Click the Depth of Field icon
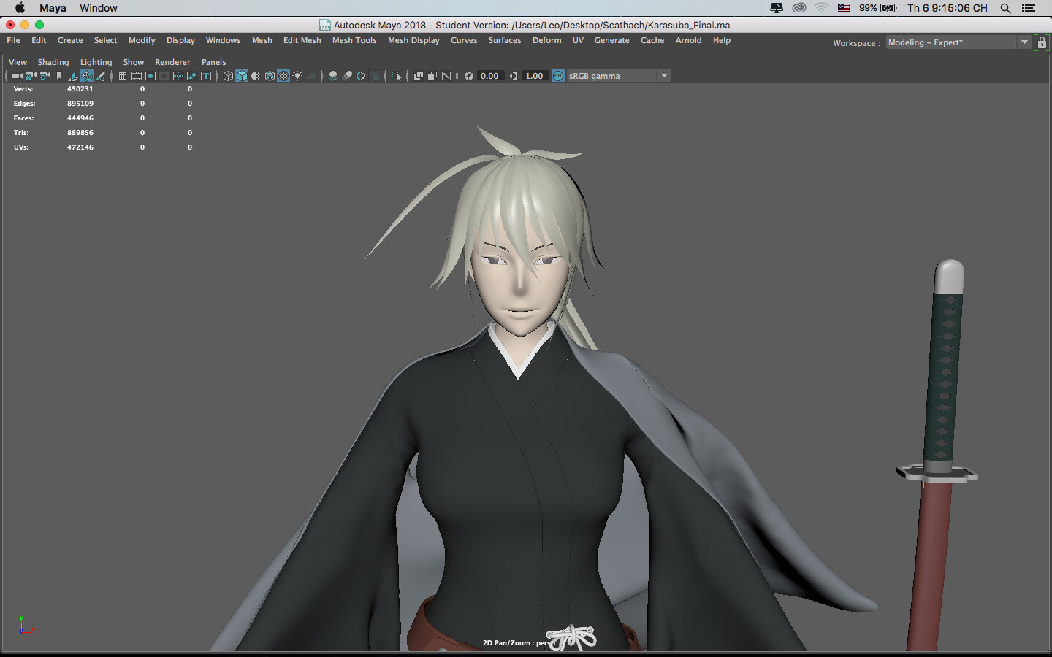1052x657 pixels. [375, 76]
